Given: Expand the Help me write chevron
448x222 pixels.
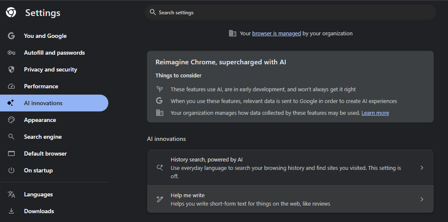Looking at the screenshot, I should click(x=422, y=199).
